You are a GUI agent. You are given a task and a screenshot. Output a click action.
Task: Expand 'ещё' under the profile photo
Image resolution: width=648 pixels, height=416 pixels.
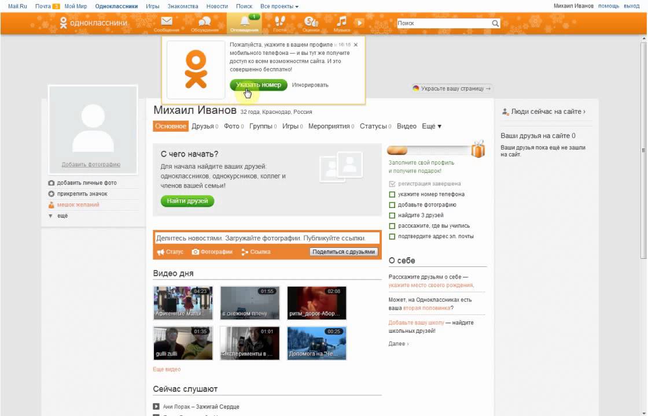click(62, 216)
